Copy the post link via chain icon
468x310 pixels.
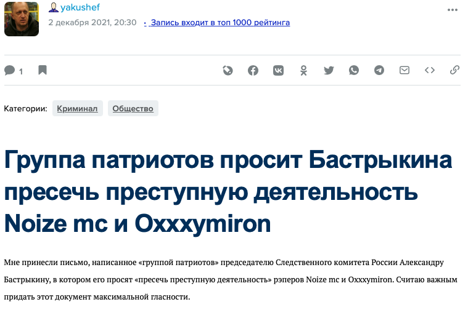[454, 70]
